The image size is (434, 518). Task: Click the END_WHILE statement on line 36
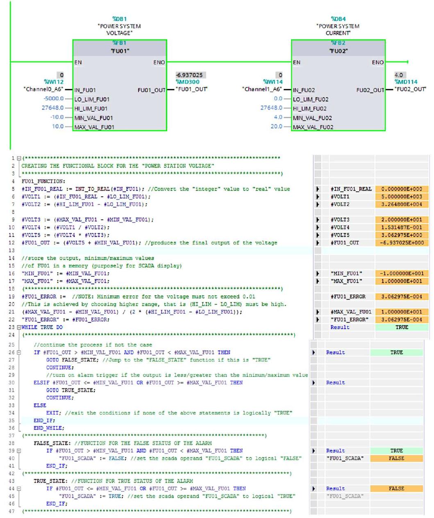[49, 428]
